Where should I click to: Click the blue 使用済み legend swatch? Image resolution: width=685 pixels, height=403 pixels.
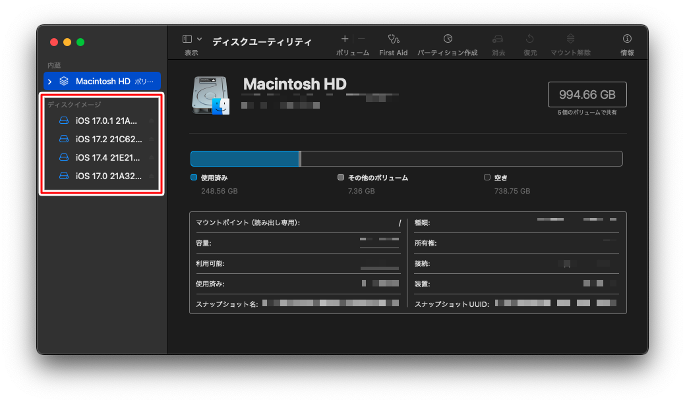pyautogui.click(x=194, y=178)
